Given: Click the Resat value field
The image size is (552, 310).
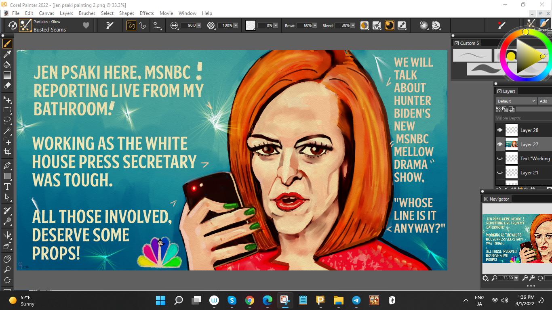Looking at the screenshot, I should click(305, 25).
